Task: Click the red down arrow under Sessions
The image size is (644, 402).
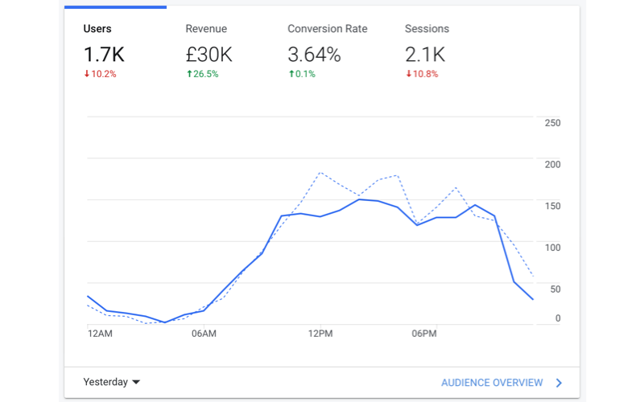Action: click(x=408, y=74)
